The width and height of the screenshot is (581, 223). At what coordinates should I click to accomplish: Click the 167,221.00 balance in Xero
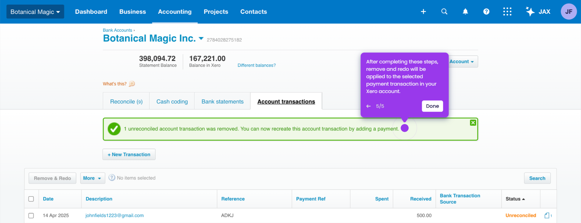click(207, 58)
